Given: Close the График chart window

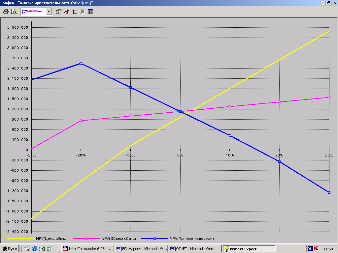Looking at the screenshot, I should (x=335, y=3).
